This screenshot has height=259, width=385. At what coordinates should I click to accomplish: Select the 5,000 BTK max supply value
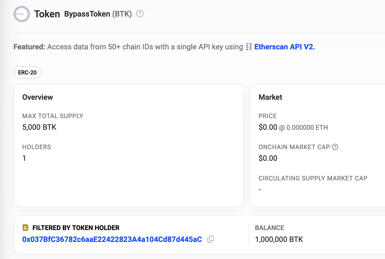tap(39, 127)
